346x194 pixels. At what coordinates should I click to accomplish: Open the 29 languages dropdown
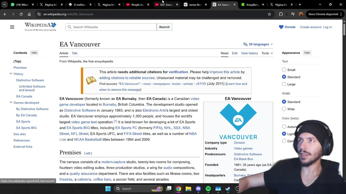(258, 44)
